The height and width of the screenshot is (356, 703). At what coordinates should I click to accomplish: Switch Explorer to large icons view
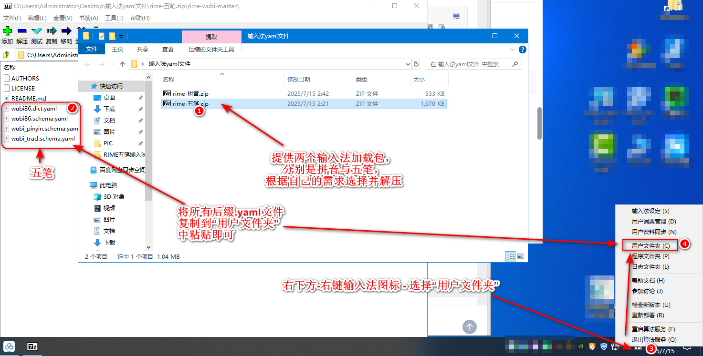click(521, 256)
